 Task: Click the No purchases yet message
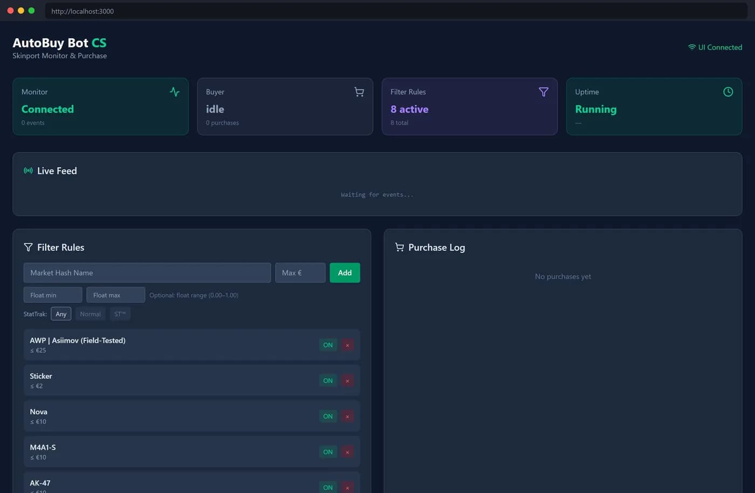[x=563, y=276]
